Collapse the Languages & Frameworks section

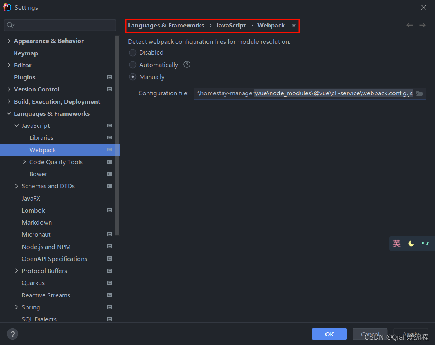(x=9, y=113)
